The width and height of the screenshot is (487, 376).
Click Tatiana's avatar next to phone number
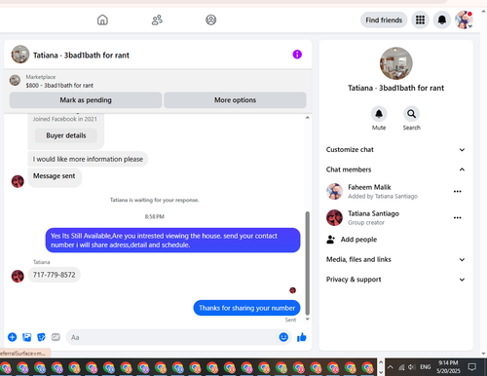[18, 277]
